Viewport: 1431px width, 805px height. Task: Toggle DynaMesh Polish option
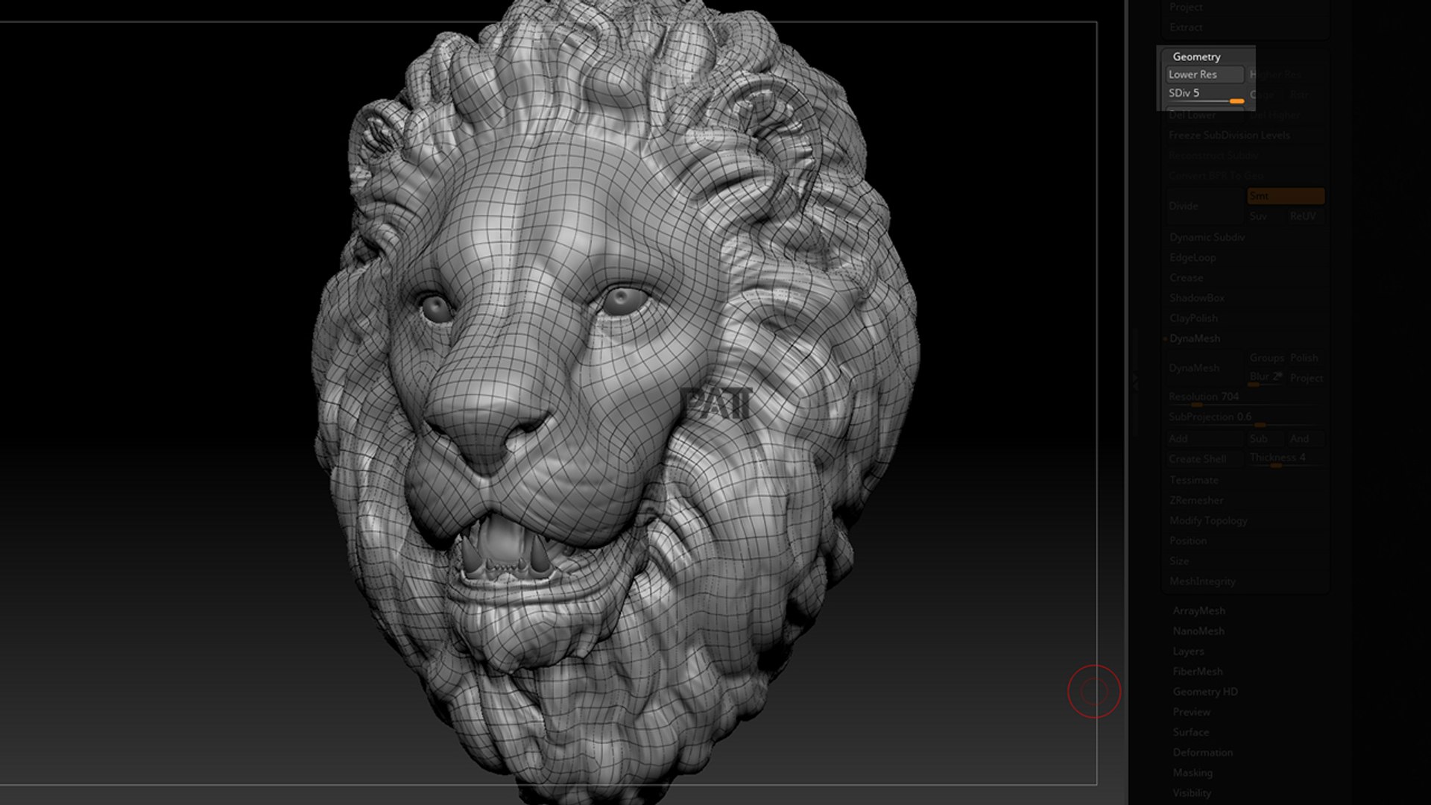tap(1305, 358)
